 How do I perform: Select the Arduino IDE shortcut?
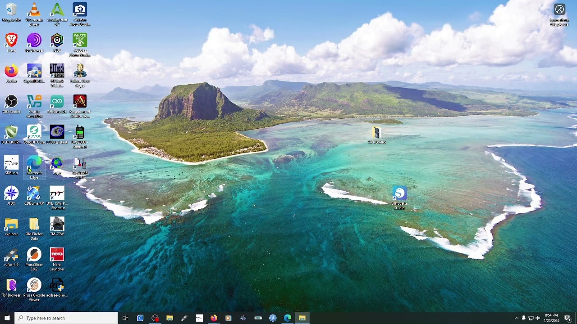[57, 104]
